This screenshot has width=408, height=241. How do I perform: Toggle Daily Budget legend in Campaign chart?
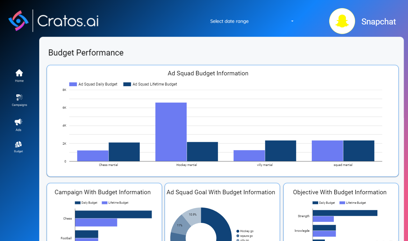(86, 203)
